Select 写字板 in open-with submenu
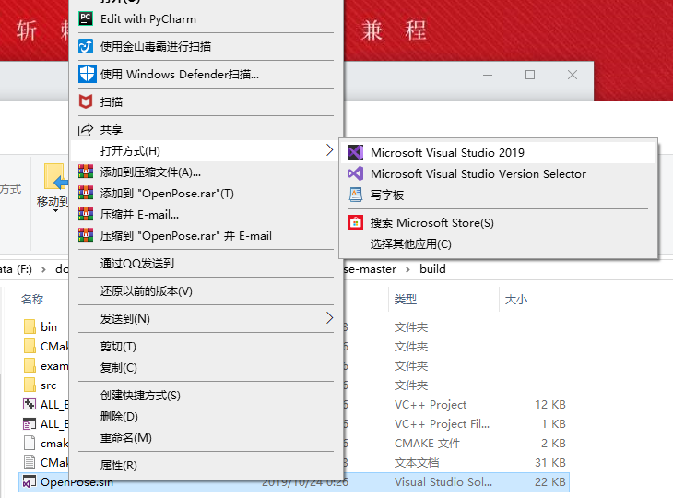Viewport: 673px width, 498px height. coord(386,195)
